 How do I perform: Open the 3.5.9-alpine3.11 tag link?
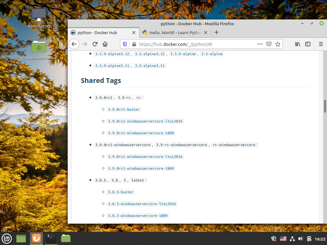coord(112,66)
